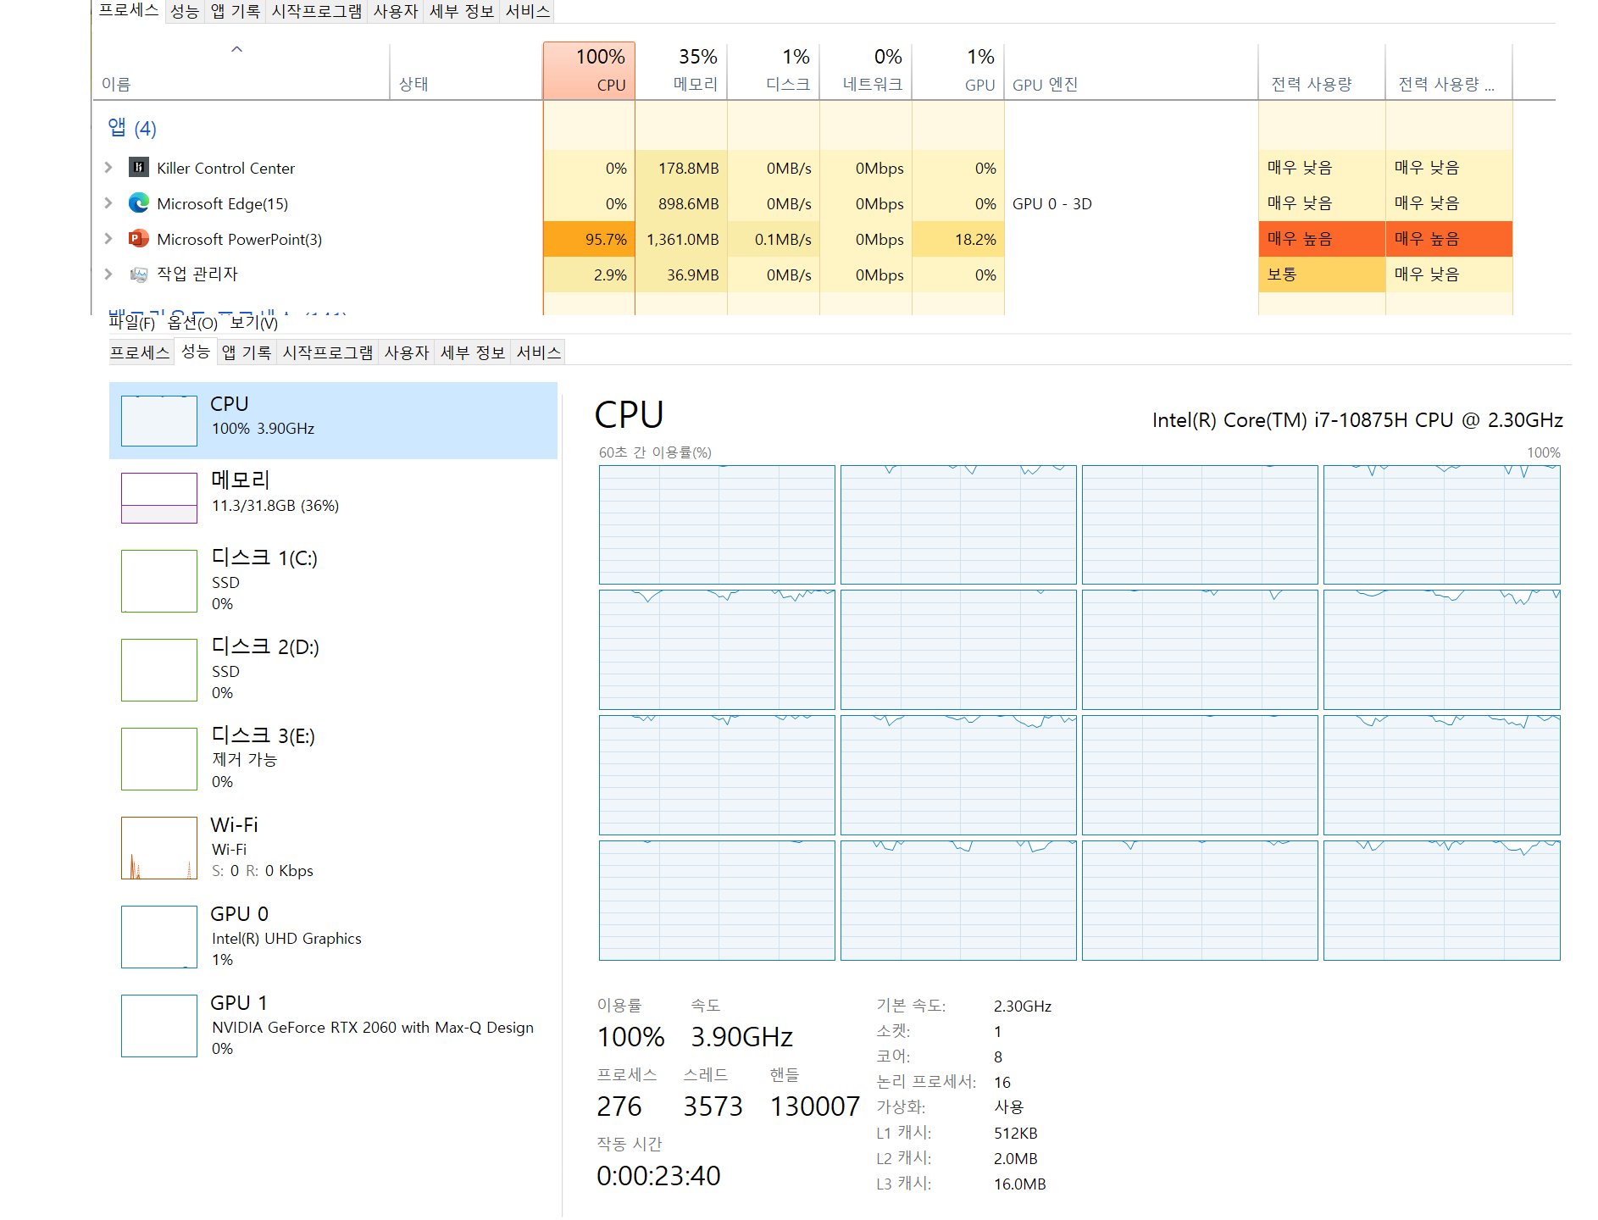
Task: Click the 앱 (4) group header
Action: click(132, 128)
